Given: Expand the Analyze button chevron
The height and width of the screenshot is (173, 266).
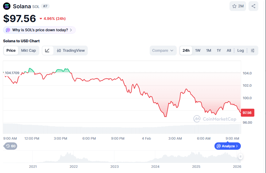Looking at the screenshot, I should click(x=237, y=146).
